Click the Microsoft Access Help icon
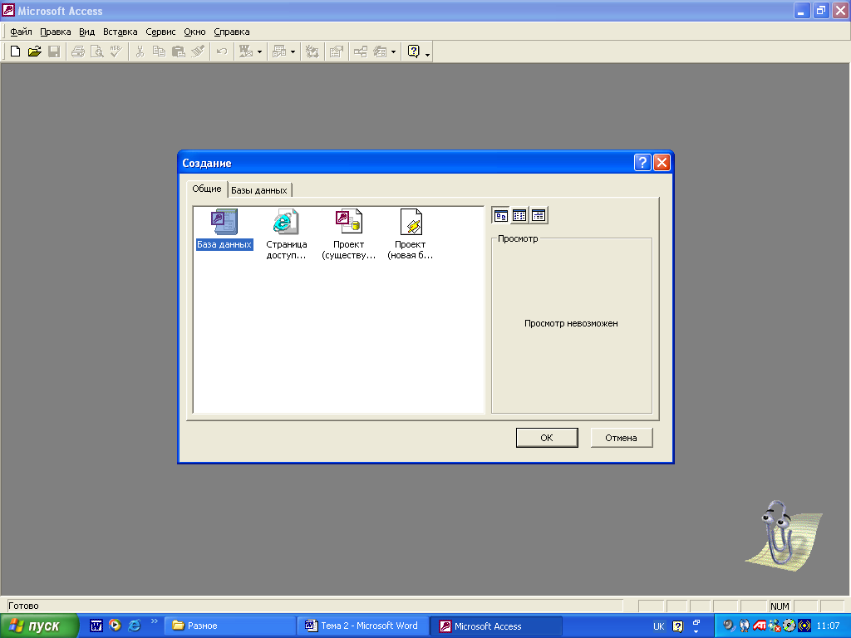Screen dimensions: 851x638 coord(414,52)
